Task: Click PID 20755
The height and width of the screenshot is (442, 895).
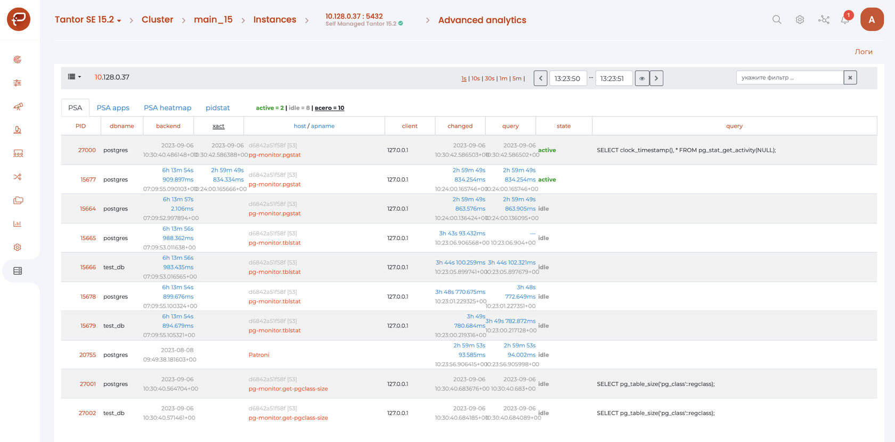Action: tap(87, 355)
